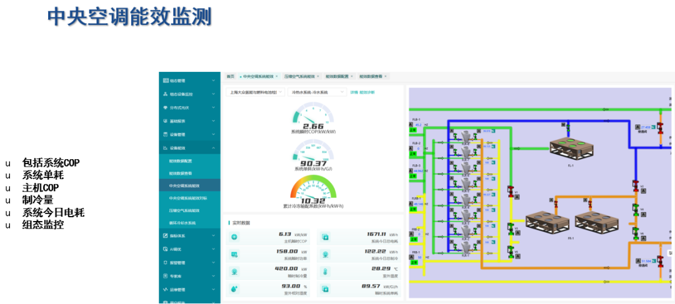Screen dimensions: 675x304
Task: Close the 能效数据配置 tab
Action: (352, 76)
